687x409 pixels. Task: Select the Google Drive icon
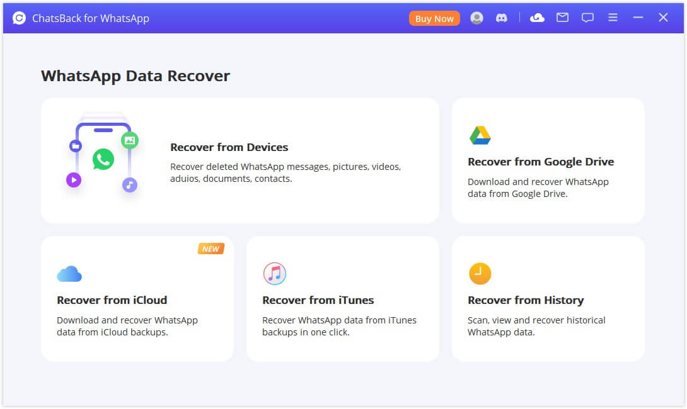[480, 133]
